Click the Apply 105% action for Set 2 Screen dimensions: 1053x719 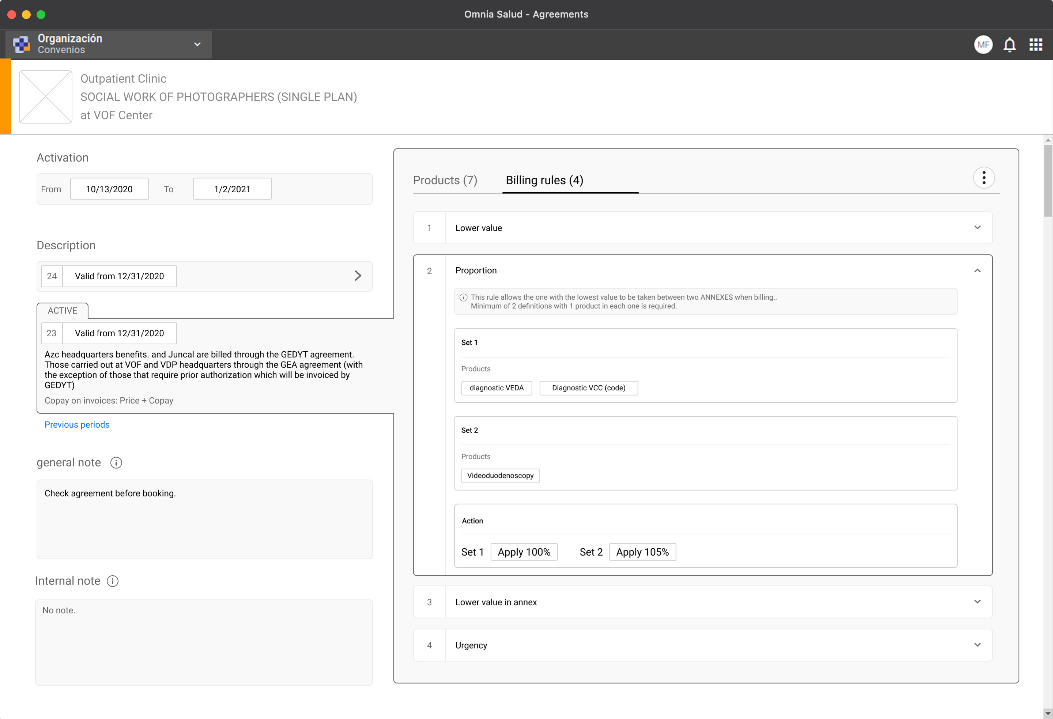click(x=642, y=552)
